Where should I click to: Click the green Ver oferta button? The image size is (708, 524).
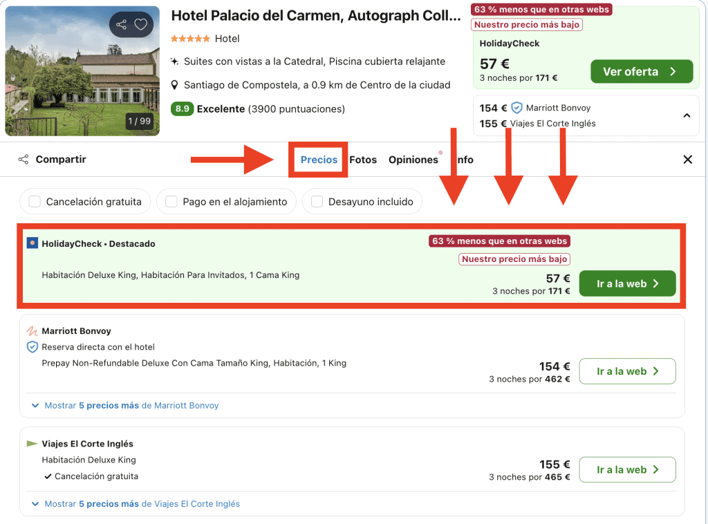(641, 72)
